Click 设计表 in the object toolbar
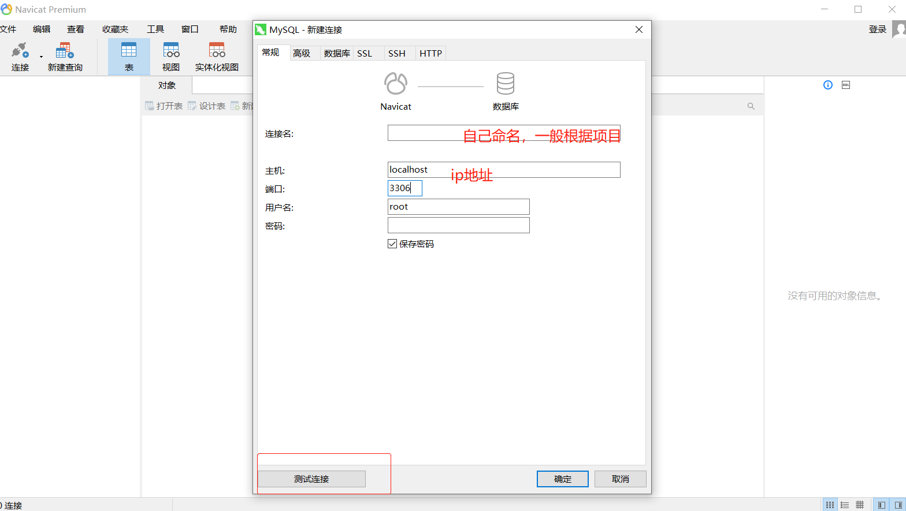Screen dimensions: 906x511 207,106
